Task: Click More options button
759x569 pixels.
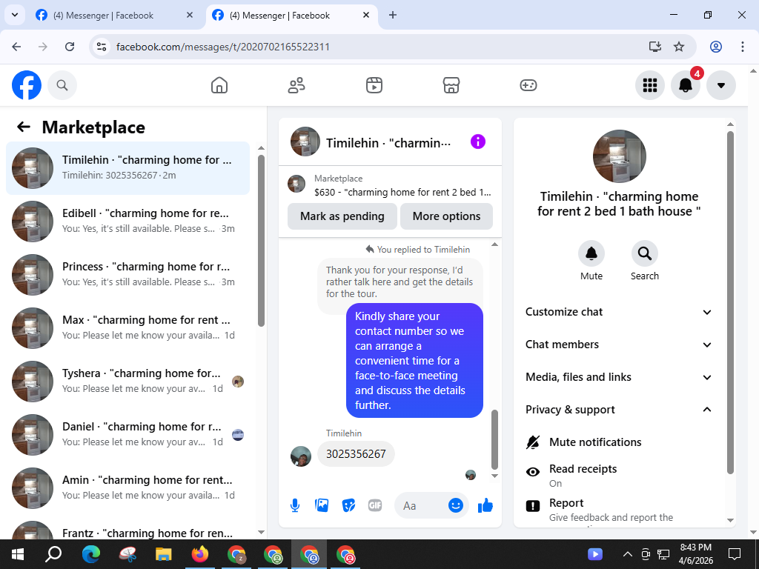Action: click(x=446, y=216)
